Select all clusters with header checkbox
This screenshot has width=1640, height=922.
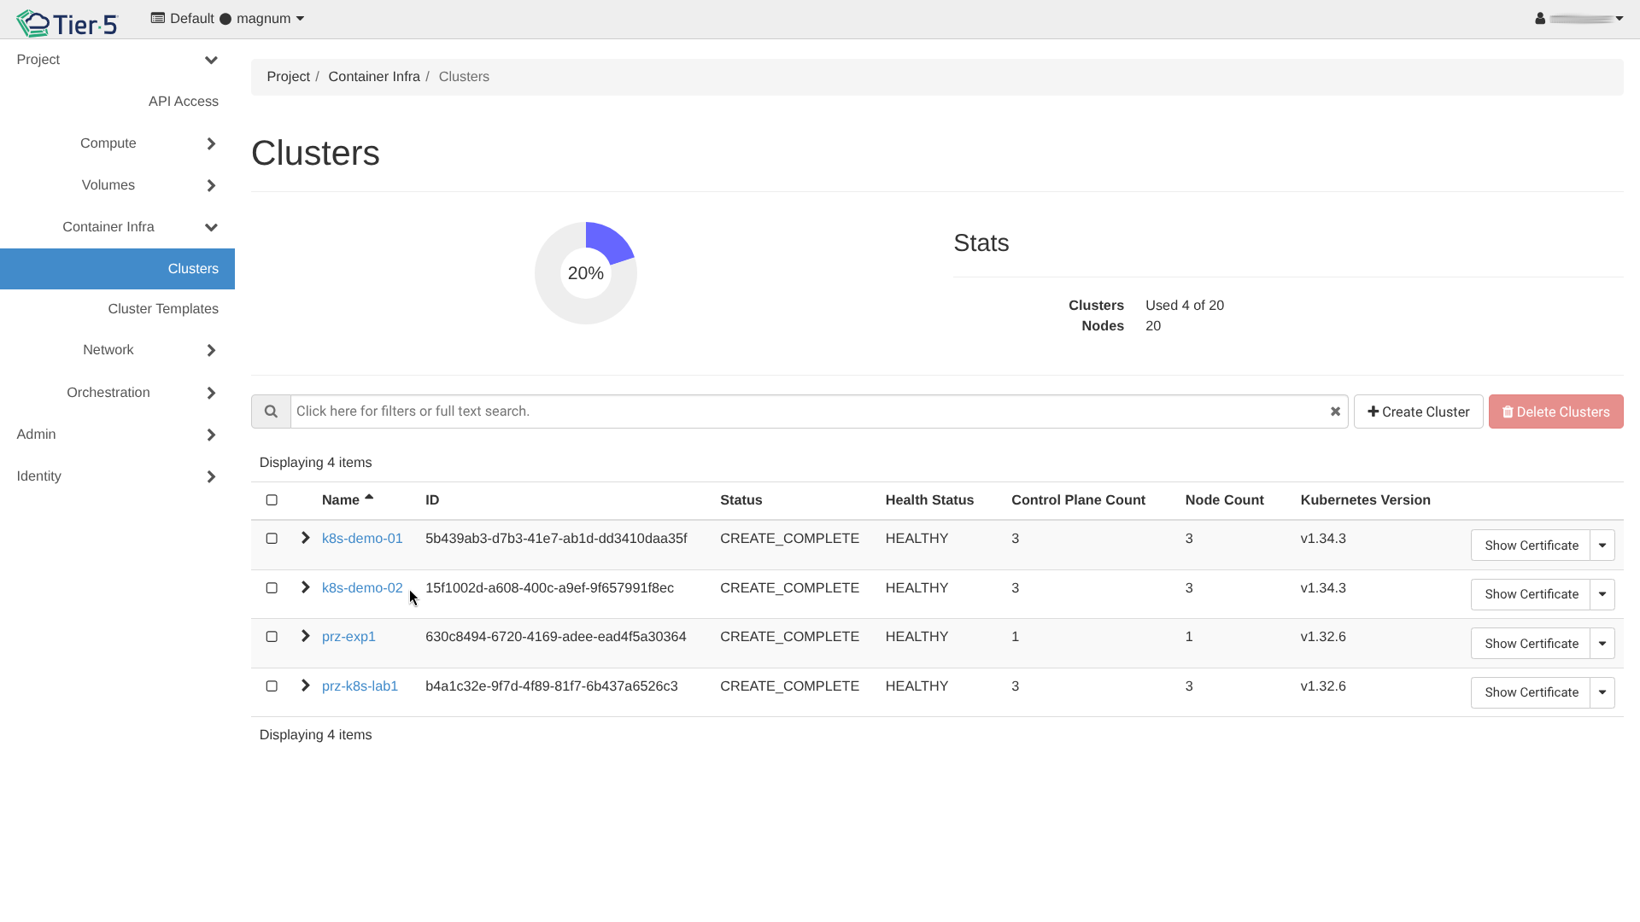272,500
